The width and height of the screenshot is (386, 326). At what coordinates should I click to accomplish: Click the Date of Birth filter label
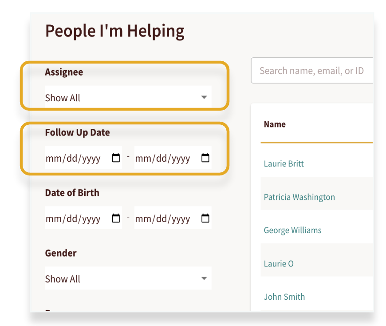point(72,193)
